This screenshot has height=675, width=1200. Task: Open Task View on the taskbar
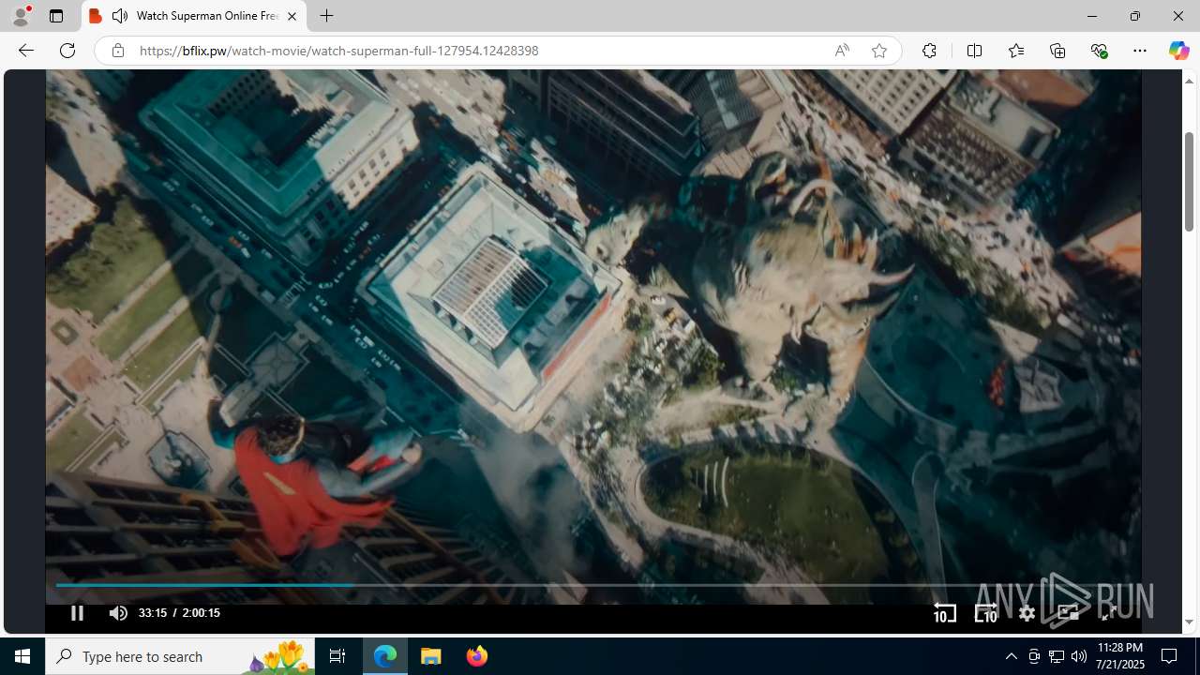tap(337, 656)
